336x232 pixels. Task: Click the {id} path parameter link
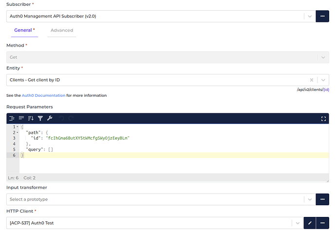pos(326,89)
